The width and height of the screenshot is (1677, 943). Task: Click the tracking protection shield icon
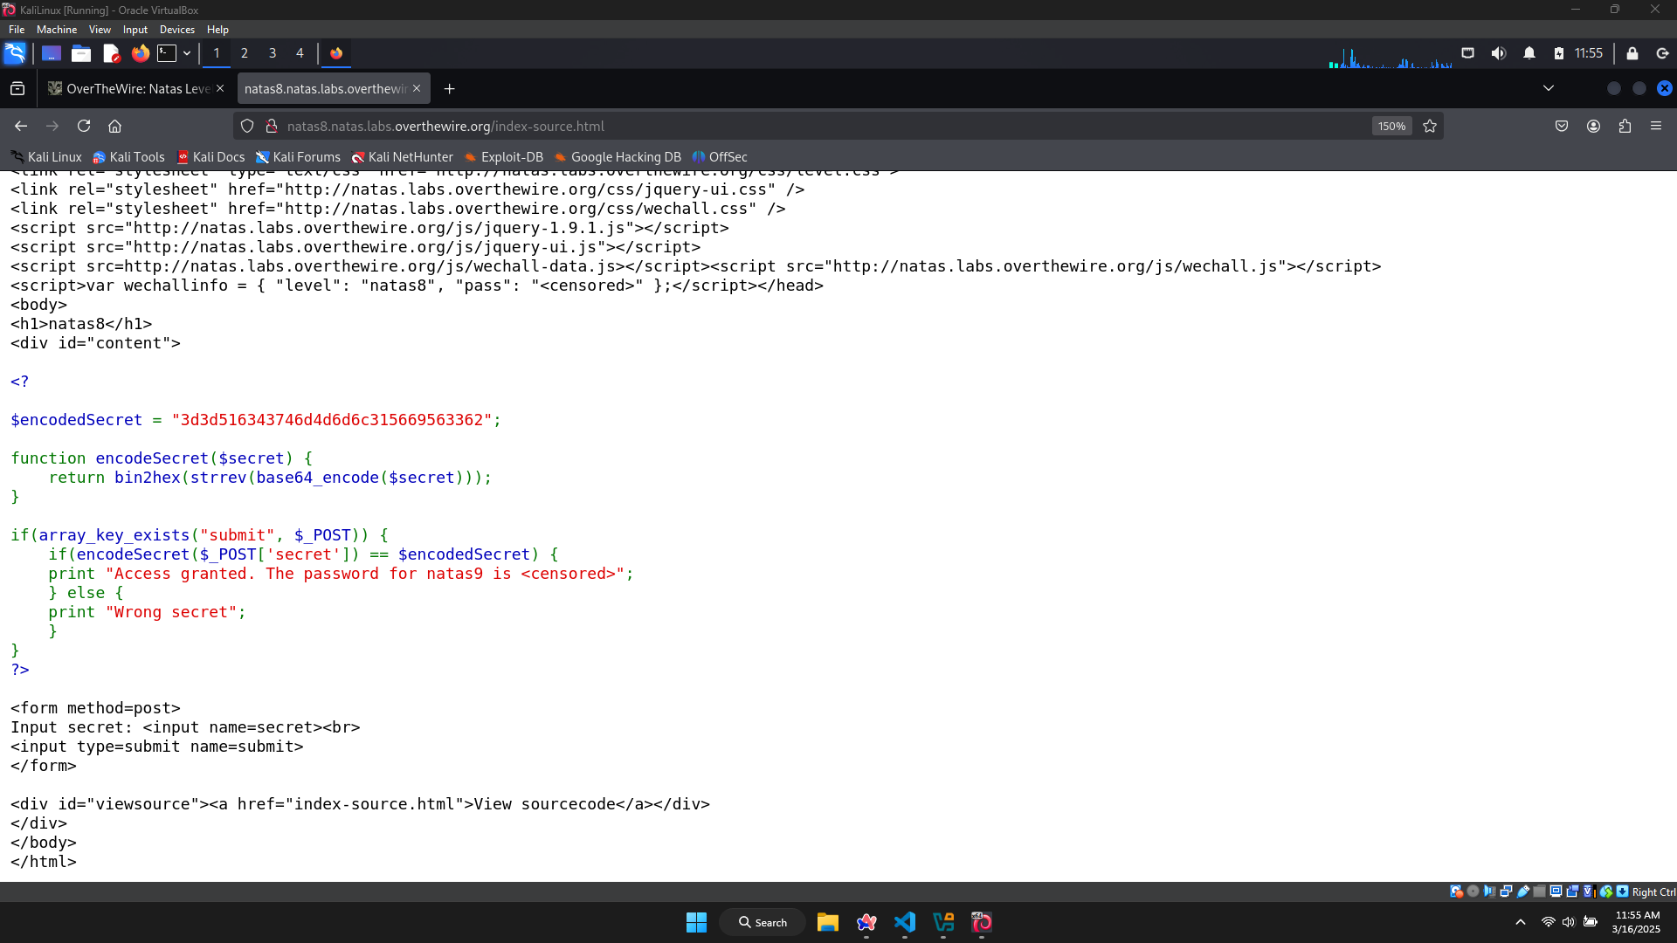pyautogui.click(x=247, y=127)
